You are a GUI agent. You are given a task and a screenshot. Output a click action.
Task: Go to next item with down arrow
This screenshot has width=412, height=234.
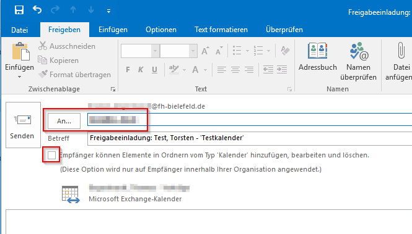pos(91,10)
